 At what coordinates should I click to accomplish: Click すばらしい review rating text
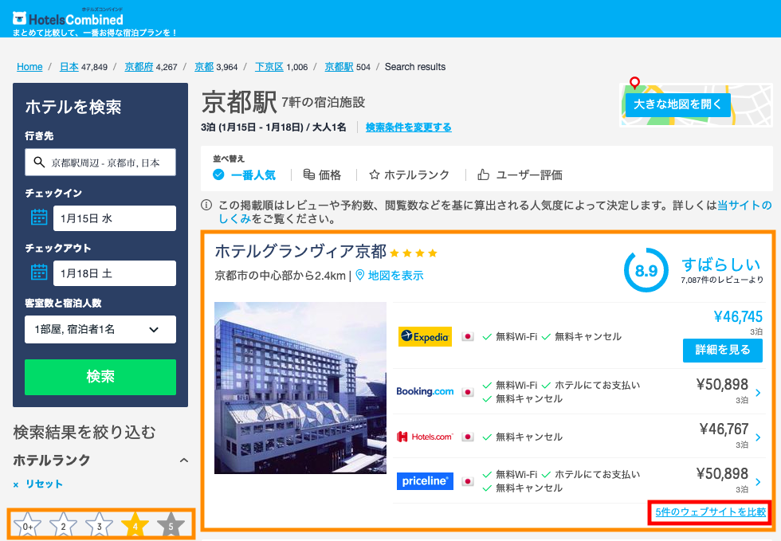click(720, 264)
